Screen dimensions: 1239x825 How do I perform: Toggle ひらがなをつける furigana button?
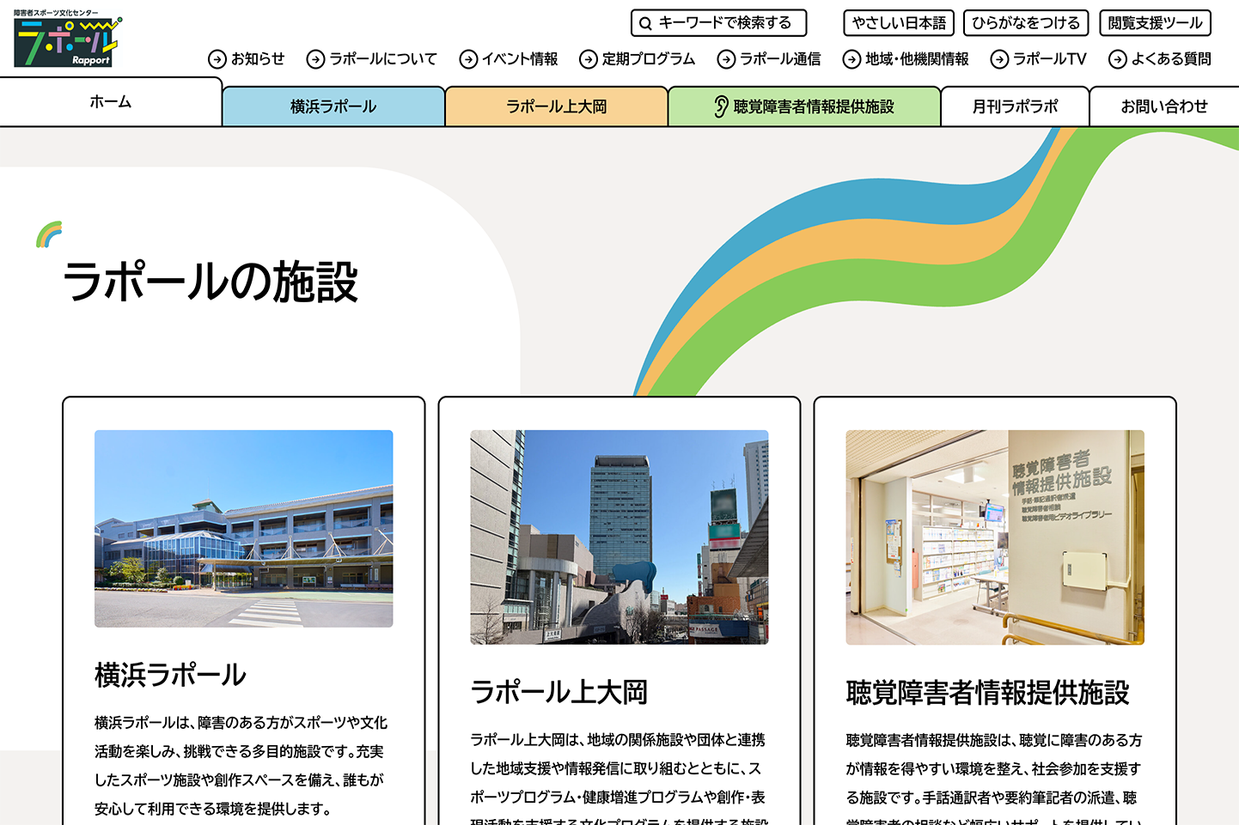click(1026, 23)
